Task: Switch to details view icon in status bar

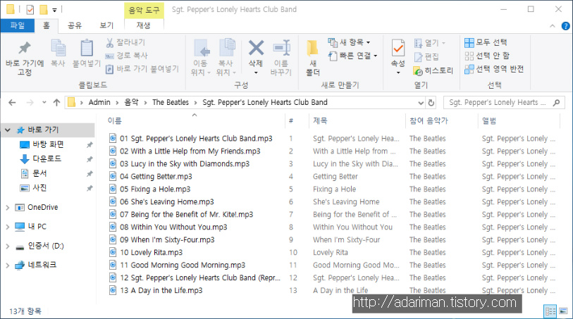Action: pyautogui.click(x=550, y=311)
